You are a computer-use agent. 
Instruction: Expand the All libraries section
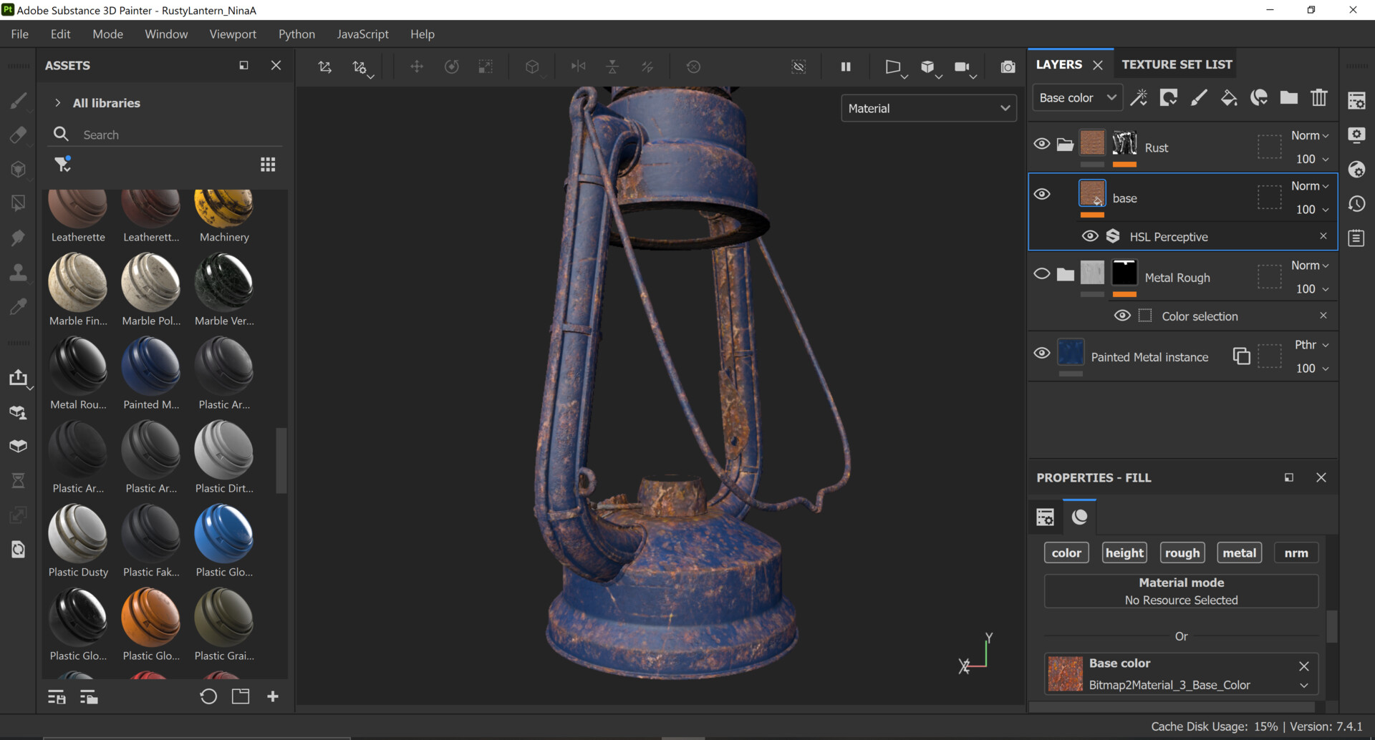pos(57,102)
